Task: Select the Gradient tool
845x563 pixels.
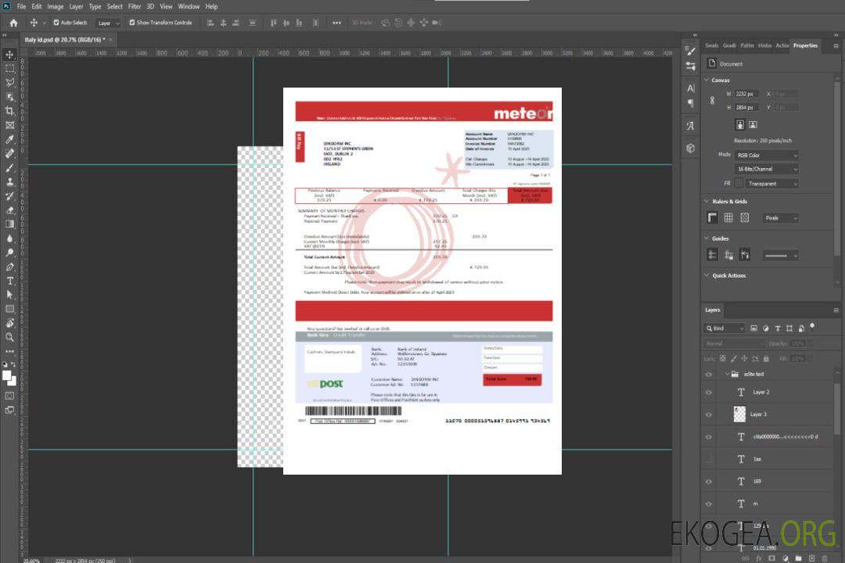Action: pyautogui.click(x=9, y=224)
